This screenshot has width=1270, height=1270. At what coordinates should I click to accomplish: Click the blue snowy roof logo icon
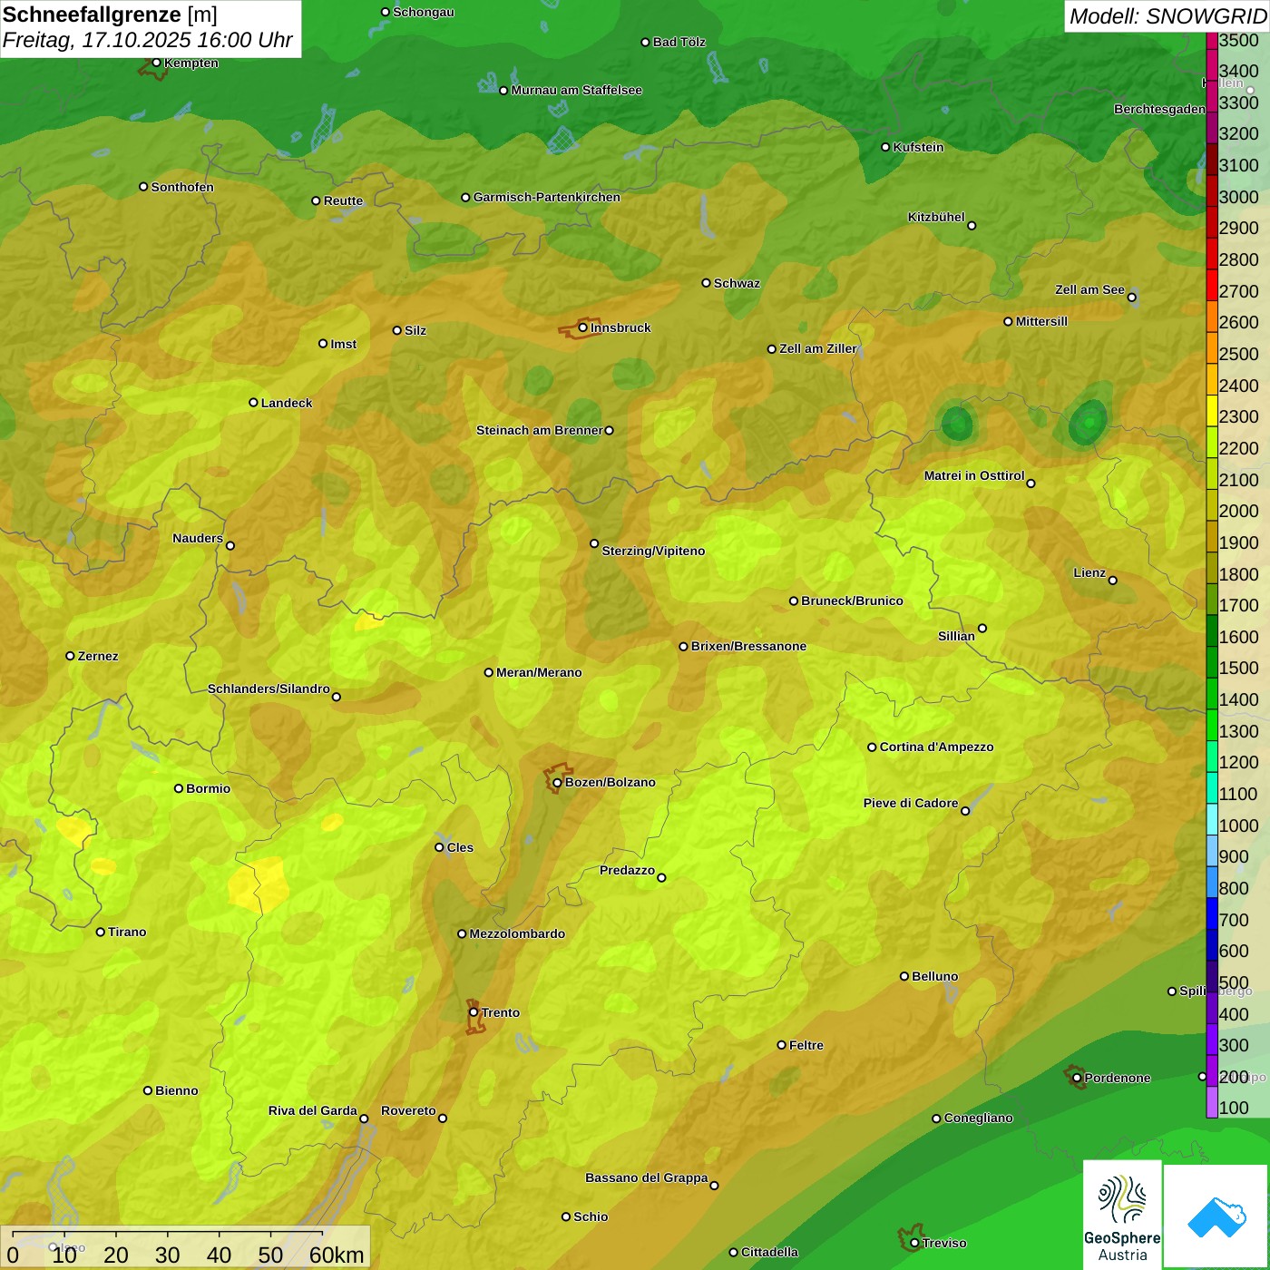(1216, 1217)
